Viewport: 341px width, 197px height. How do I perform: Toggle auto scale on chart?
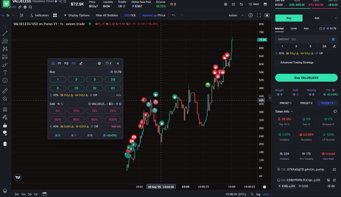tap(266, 194)
